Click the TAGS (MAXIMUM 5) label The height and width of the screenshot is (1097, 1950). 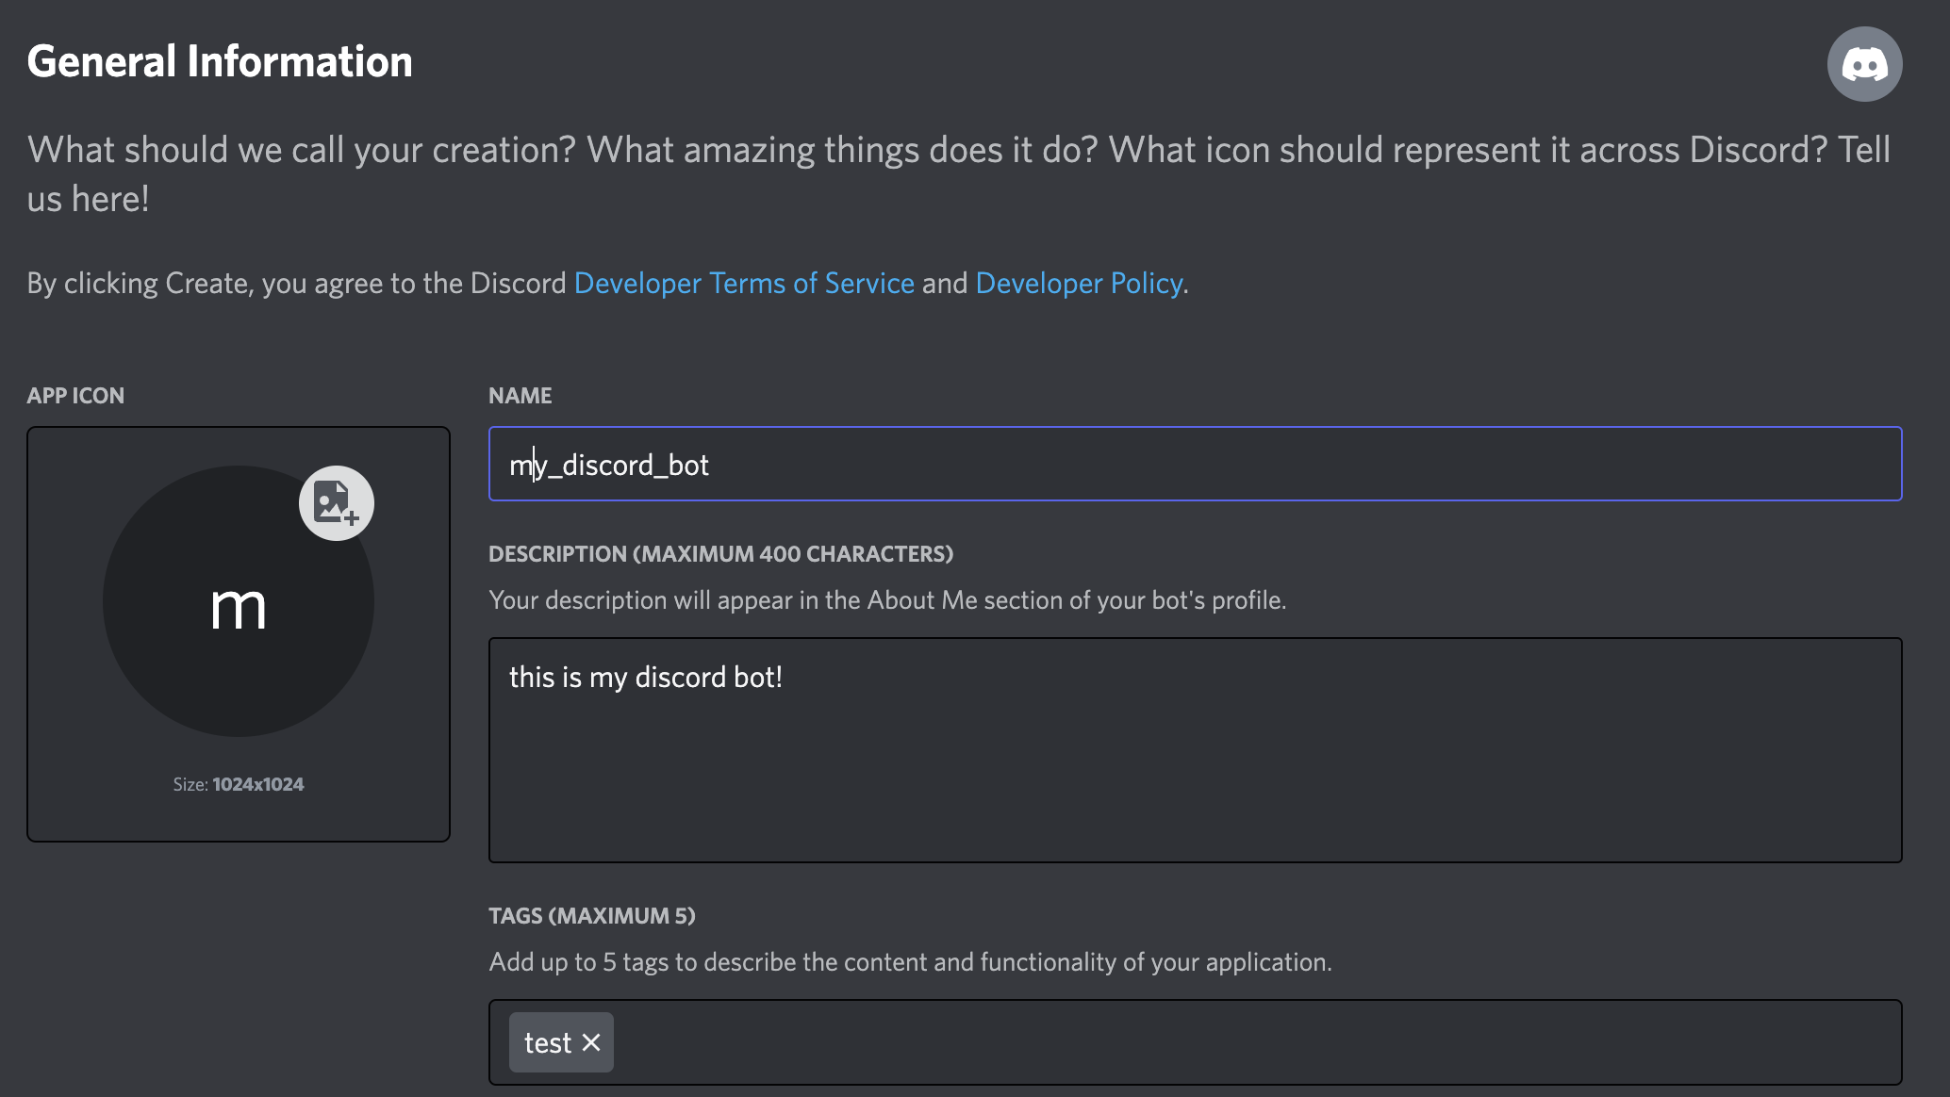tap(591, 916)
